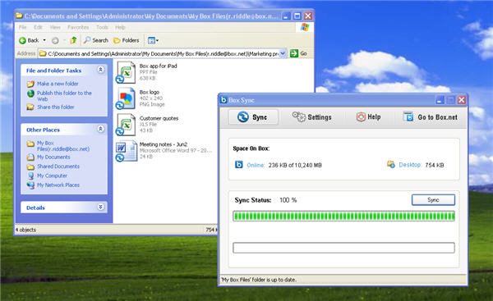Click Share this folder link
493x301 pixels.
55,107
